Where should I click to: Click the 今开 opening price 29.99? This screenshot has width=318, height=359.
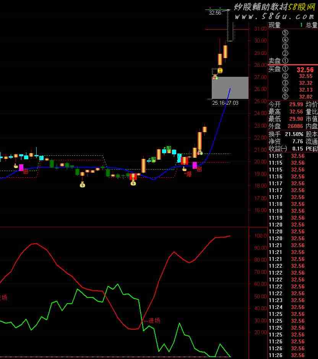297,105
